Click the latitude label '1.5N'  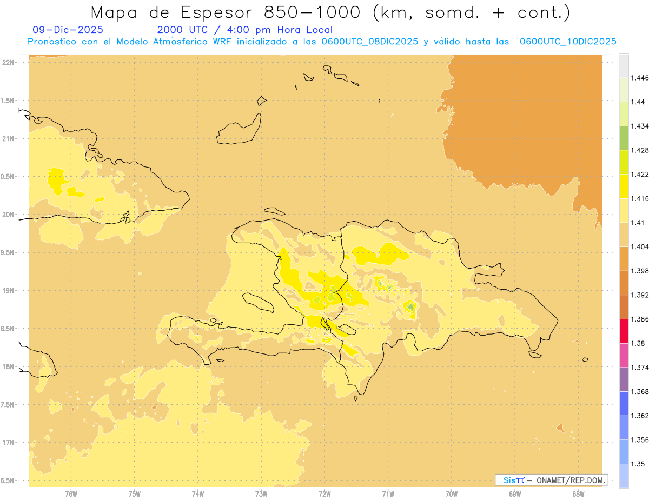click(x=7, y=101)
